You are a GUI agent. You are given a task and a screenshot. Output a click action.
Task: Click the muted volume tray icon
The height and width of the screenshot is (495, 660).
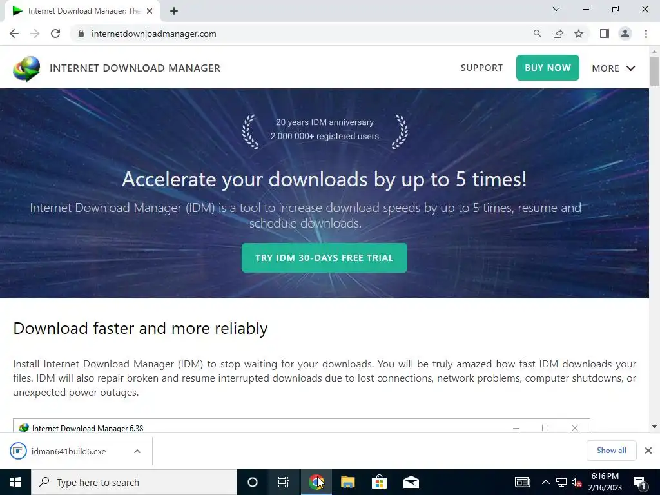(577, 482)
